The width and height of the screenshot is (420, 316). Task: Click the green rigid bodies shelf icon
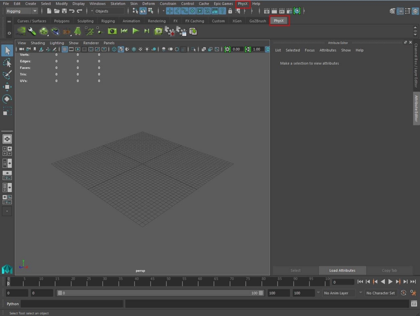click(43, 31)
